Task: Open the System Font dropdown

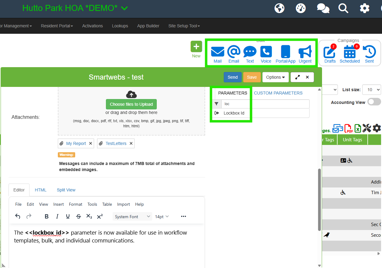Action: (132, 217)
